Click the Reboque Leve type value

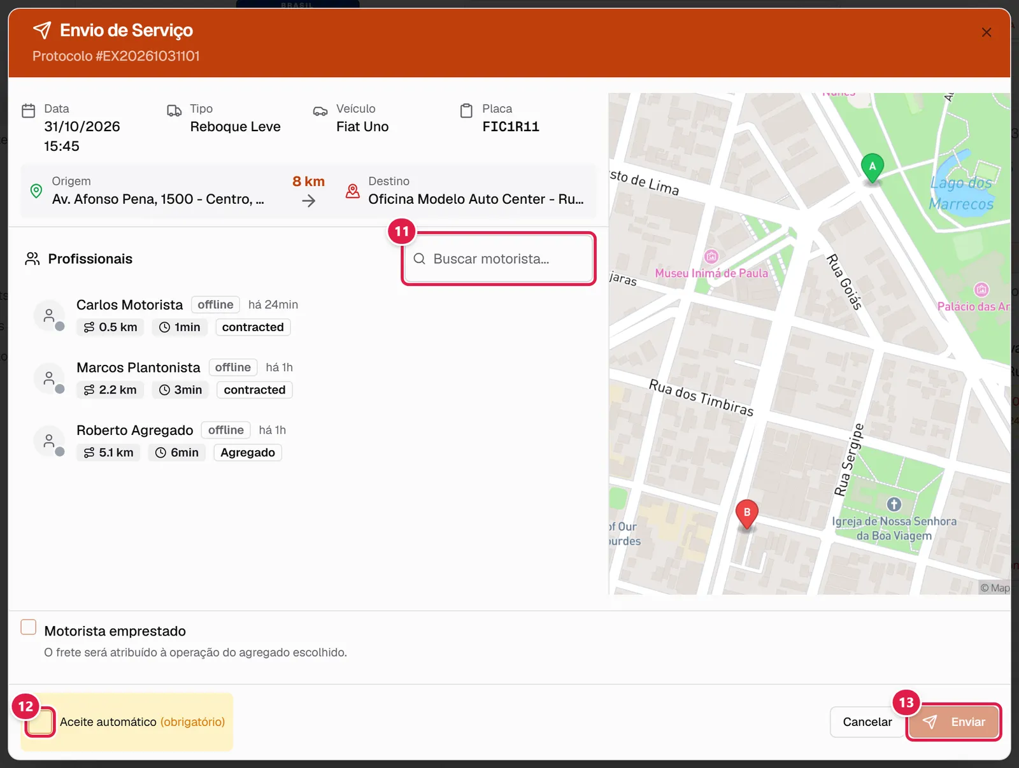tap(235, 127)
